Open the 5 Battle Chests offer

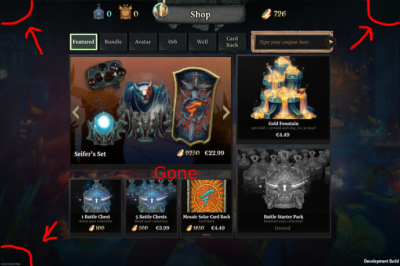151,208
